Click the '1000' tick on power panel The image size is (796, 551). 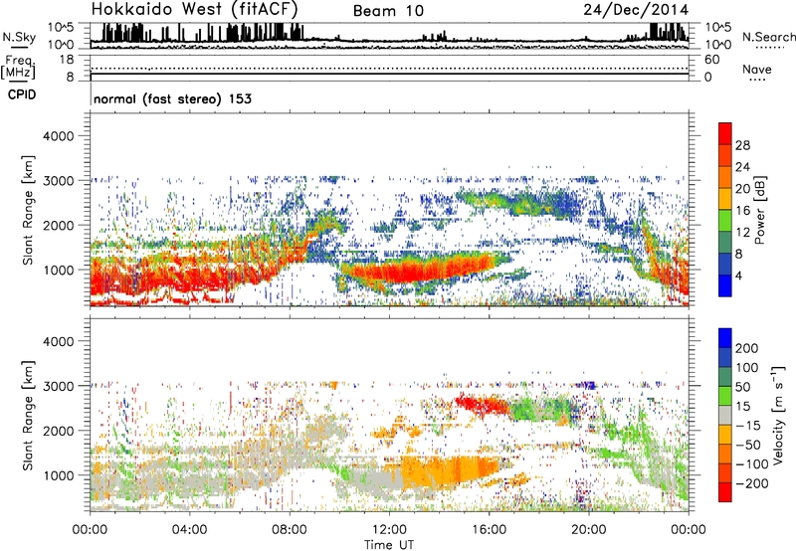[x=58, y=270]
